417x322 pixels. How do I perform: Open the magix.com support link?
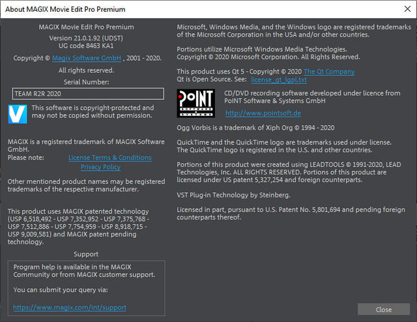pyautogui.click(x=70, y=308)
